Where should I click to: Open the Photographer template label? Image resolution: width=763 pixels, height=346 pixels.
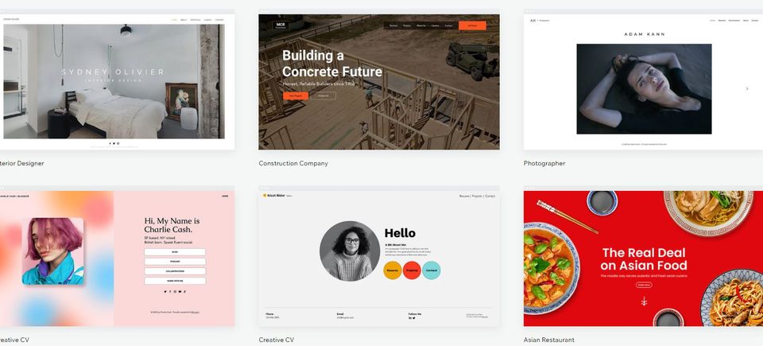click(544, 163)
